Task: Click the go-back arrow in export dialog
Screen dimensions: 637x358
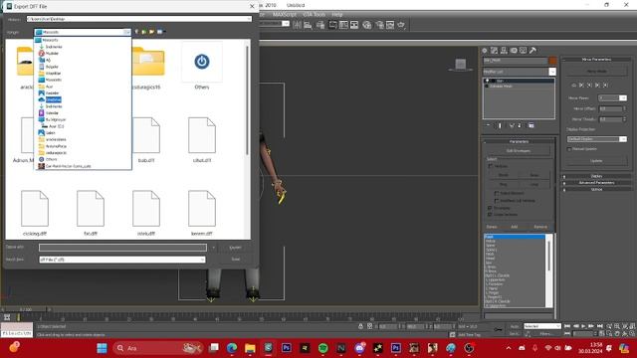Action: coord(136,32)
